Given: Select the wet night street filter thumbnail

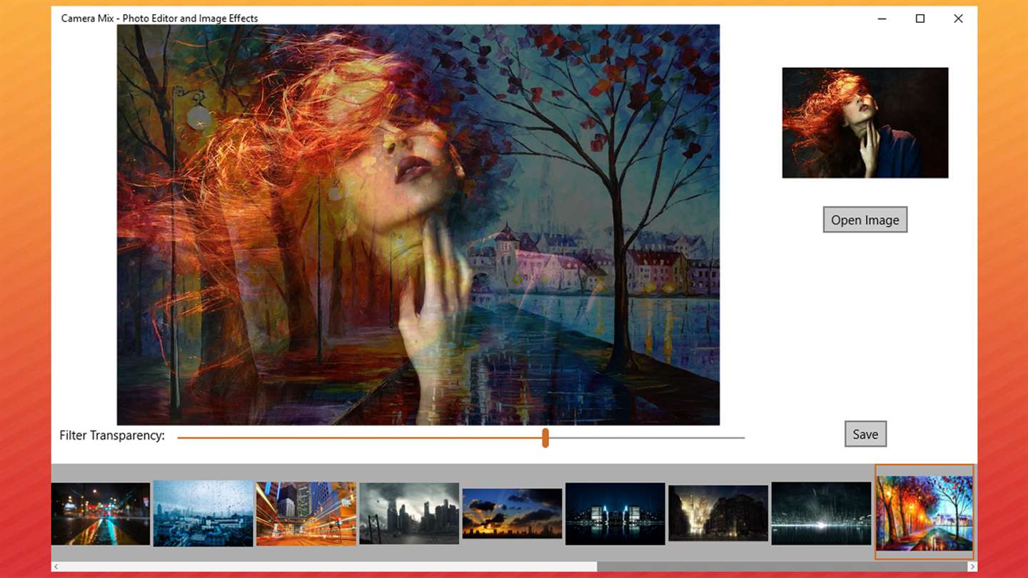Looking at the screenshot, I should [x=101, y=514].
